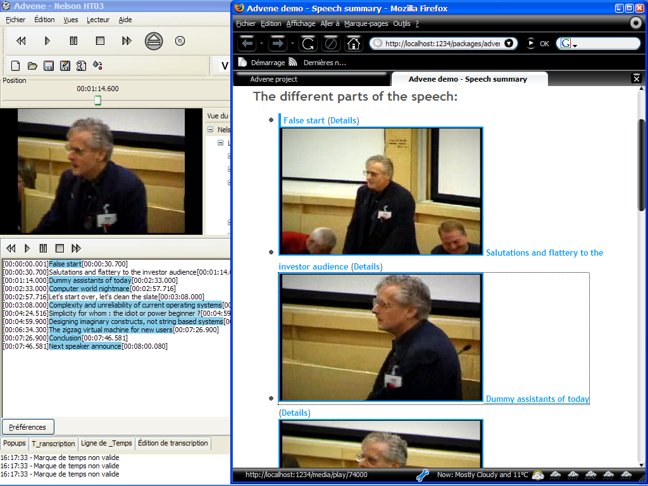
Task: Click the new package icon in the Advene toolbar
Action: 16,66
